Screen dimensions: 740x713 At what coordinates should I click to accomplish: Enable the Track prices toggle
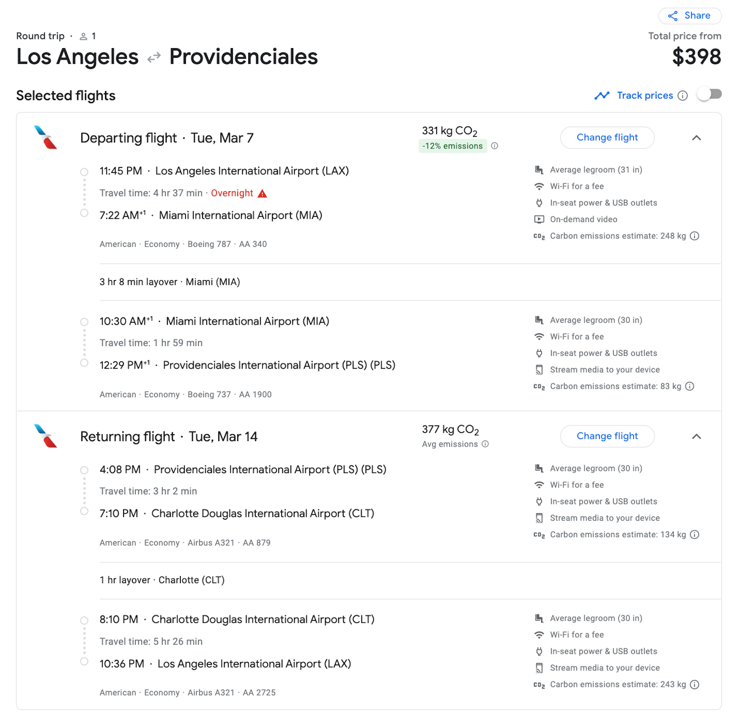coord(709,94)
